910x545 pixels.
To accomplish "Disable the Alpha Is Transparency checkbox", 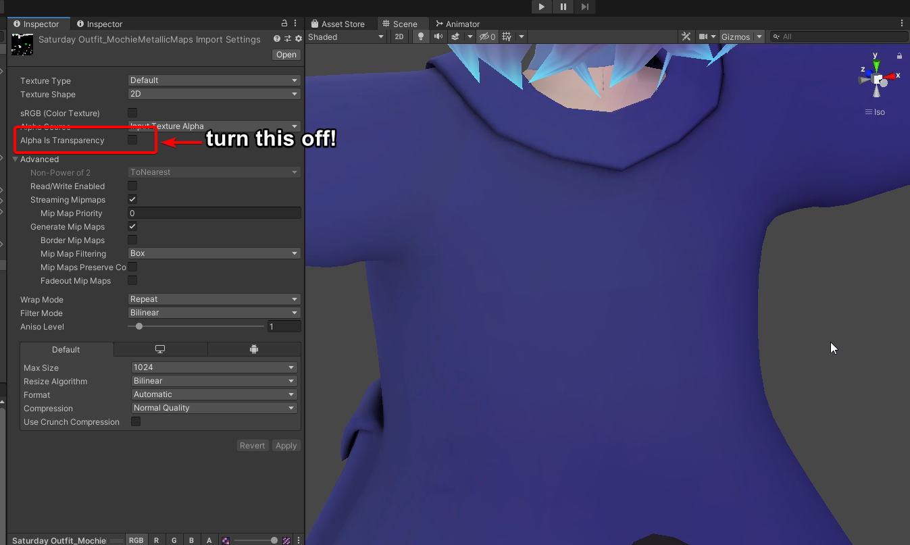I will coord(132,140).
